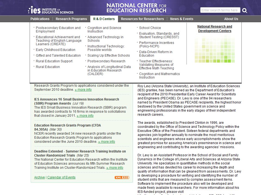
Task: Click Education Research Grants Program headline
Action: click(67, 127)
